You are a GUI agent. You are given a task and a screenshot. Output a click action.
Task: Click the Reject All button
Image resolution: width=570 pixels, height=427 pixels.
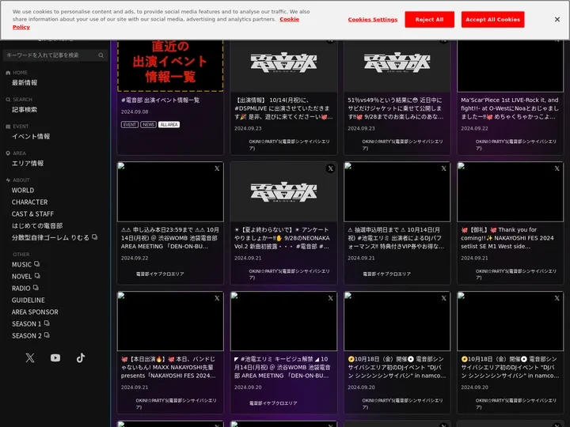[x=429, y=20]
